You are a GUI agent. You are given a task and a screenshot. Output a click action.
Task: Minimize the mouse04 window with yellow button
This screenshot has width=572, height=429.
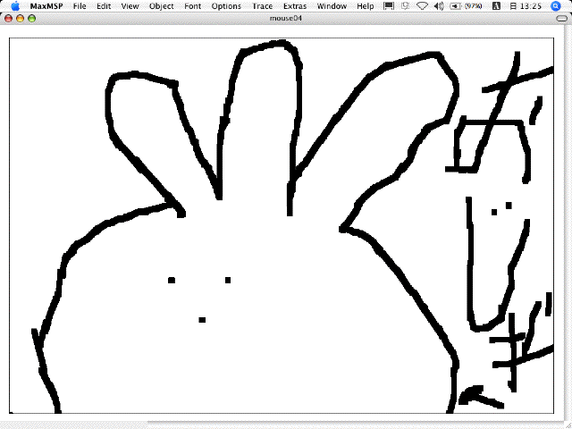coord(20,18)
